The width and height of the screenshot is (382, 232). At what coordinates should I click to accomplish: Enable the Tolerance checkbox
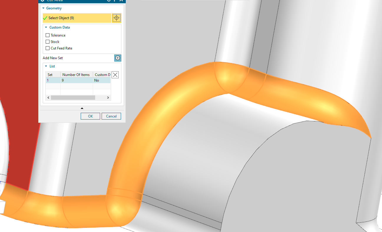click(x=48, y=35)
